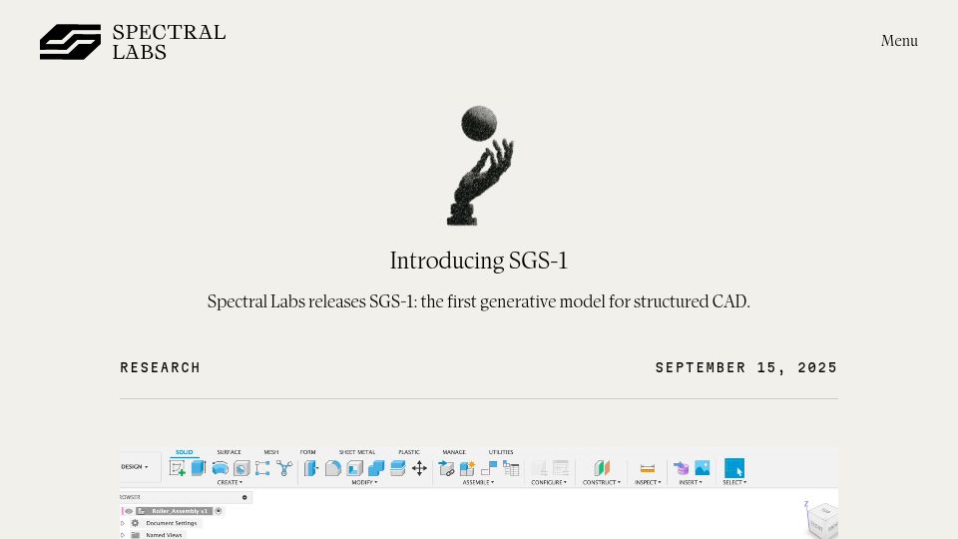Screen dimensions: 958x539
Task: Click the RESEARCH category label
Action: [x=160, y=367]
